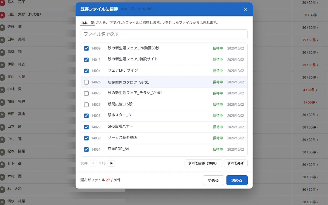The height and width of the screenshot is (205, 328).
Task: Enable checkbox for 14027 新聞広告_15段
Action: pos(86,105)
